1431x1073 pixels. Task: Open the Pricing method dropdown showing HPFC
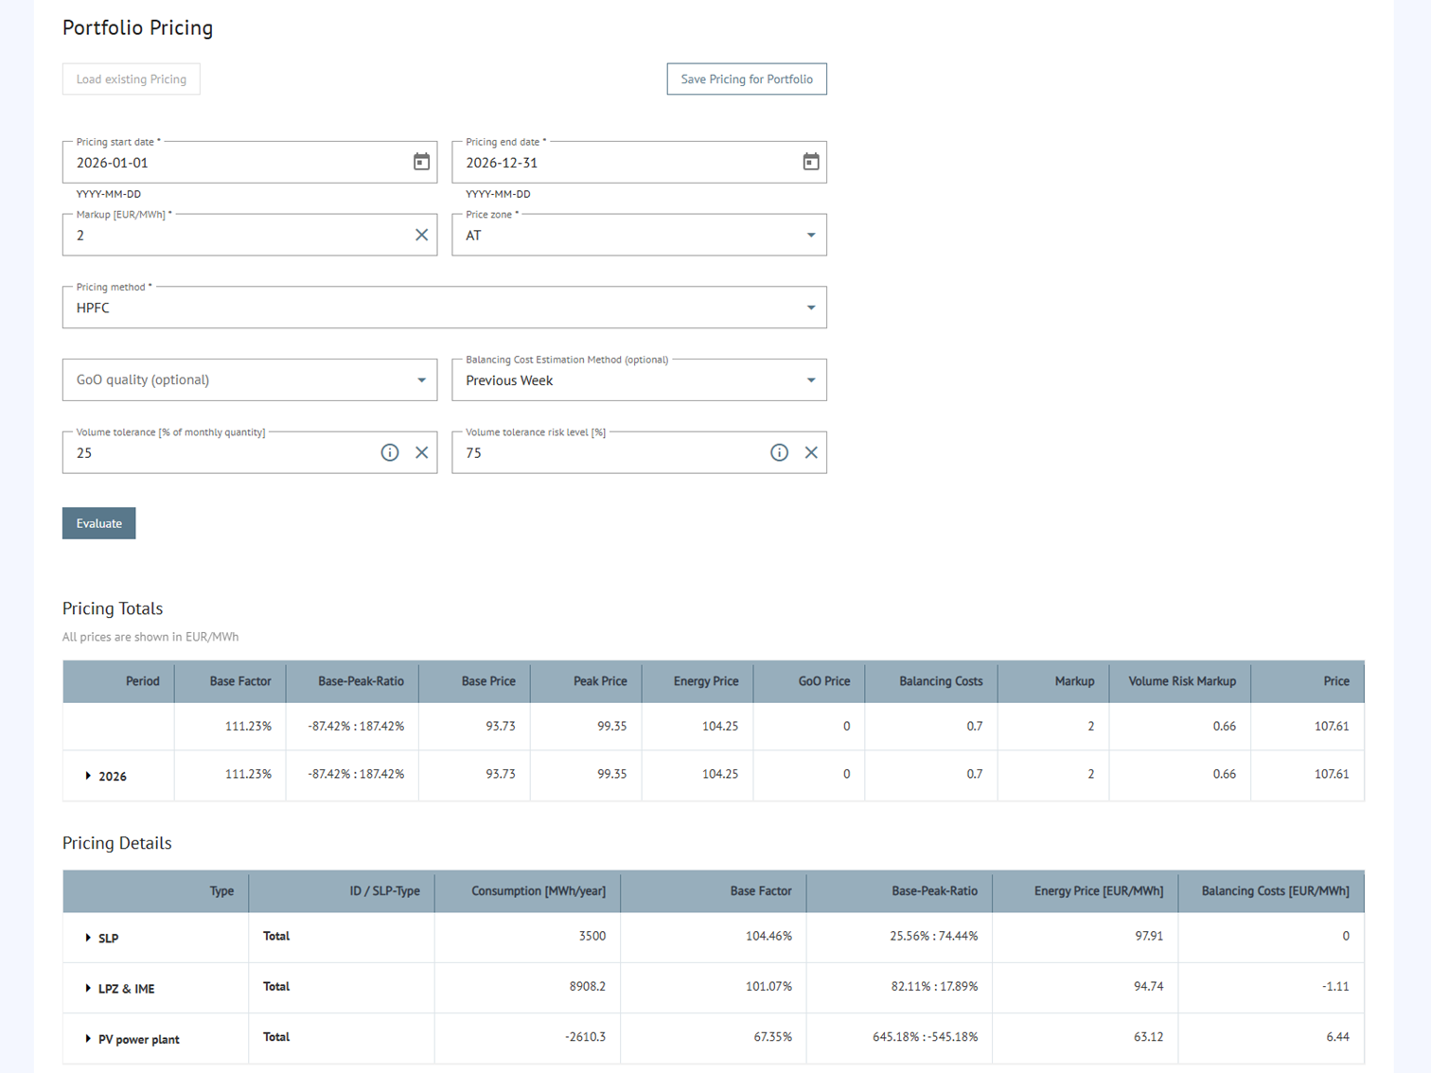tap(811, 308)
